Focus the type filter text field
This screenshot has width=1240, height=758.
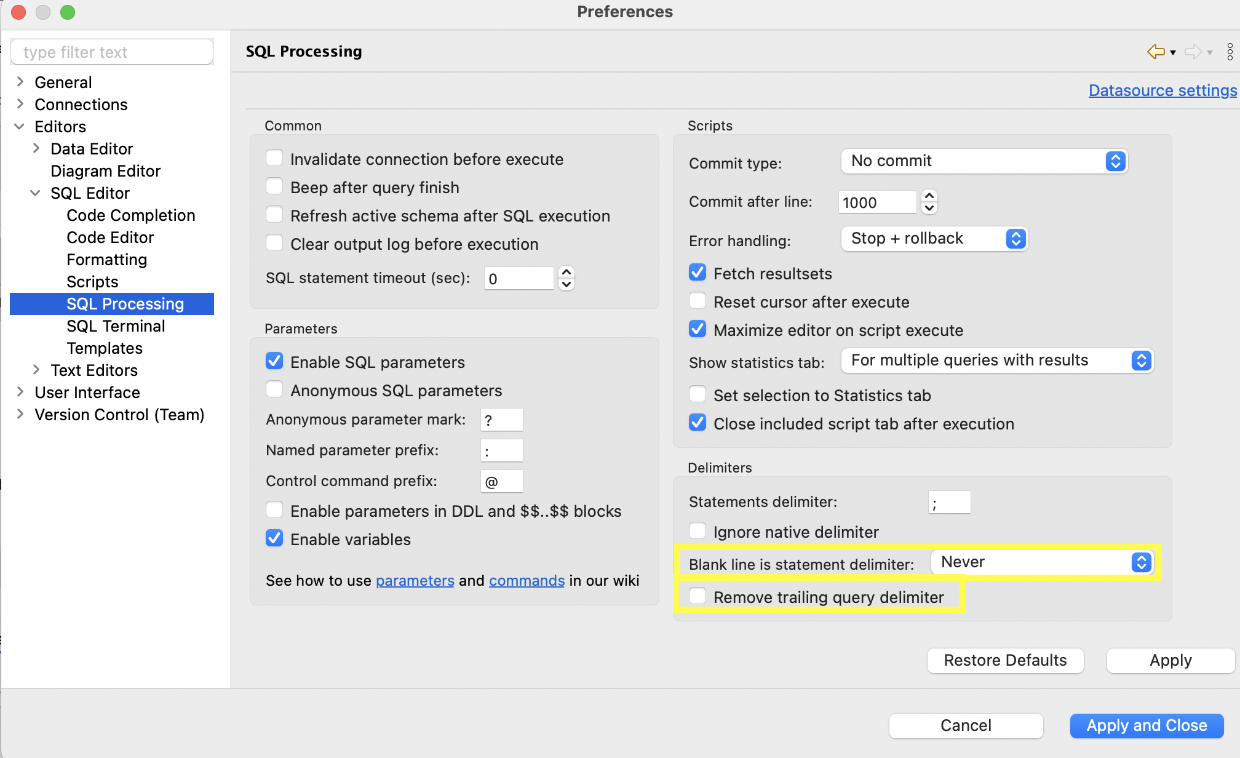pyautogui.click(x=112, y=52)
